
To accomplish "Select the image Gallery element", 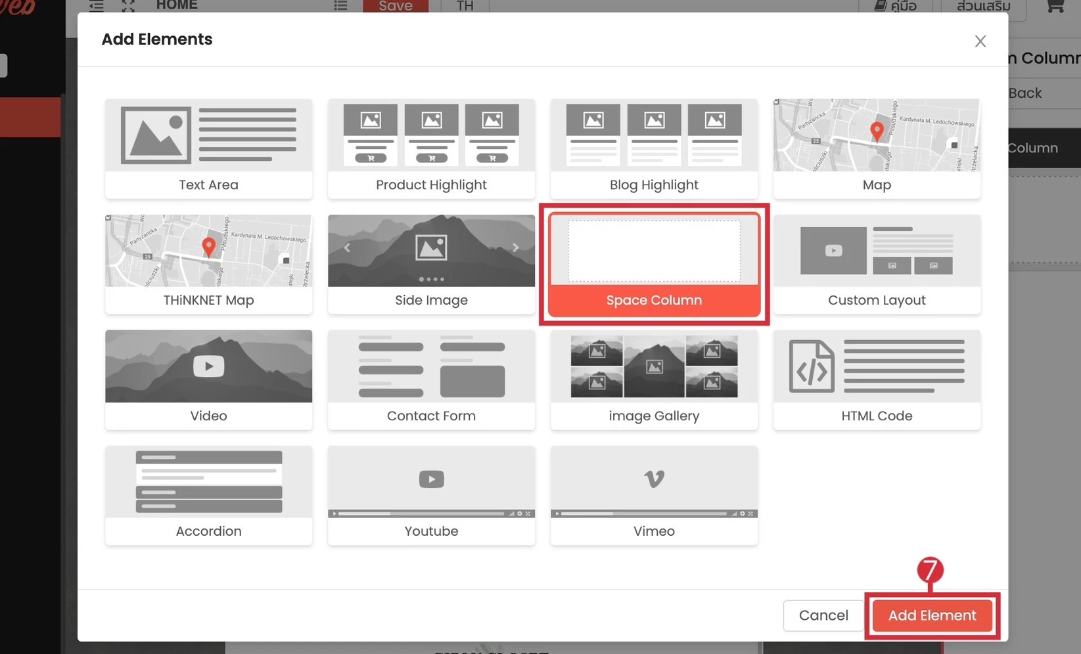I will coord(654,380).
